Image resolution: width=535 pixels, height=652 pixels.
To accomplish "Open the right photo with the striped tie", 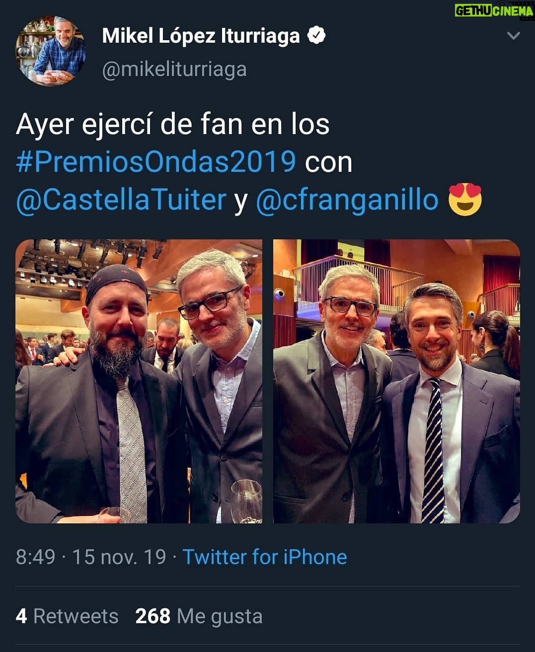I will (x=396, y=381).
